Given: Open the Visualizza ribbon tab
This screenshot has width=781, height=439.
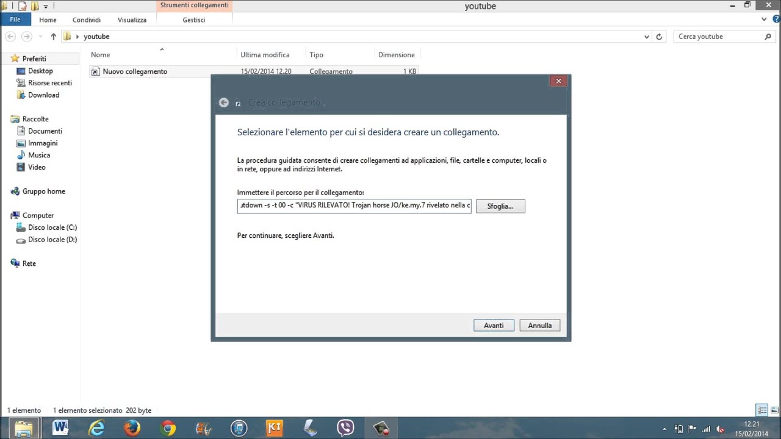Looking at the screenshot, I should point(132,20).
